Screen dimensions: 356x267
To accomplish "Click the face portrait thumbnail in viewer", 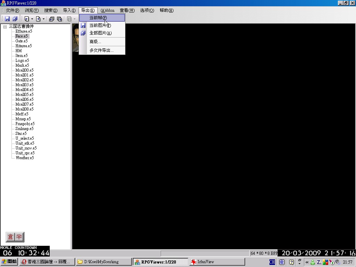I will (75, 38).
